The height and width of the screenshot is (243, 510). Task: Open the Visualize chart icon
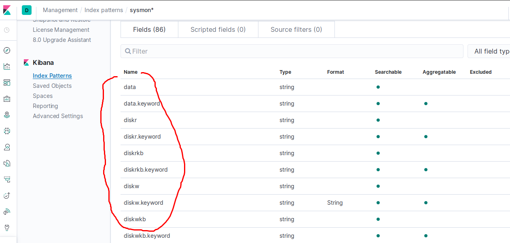[x=7, y=66]
